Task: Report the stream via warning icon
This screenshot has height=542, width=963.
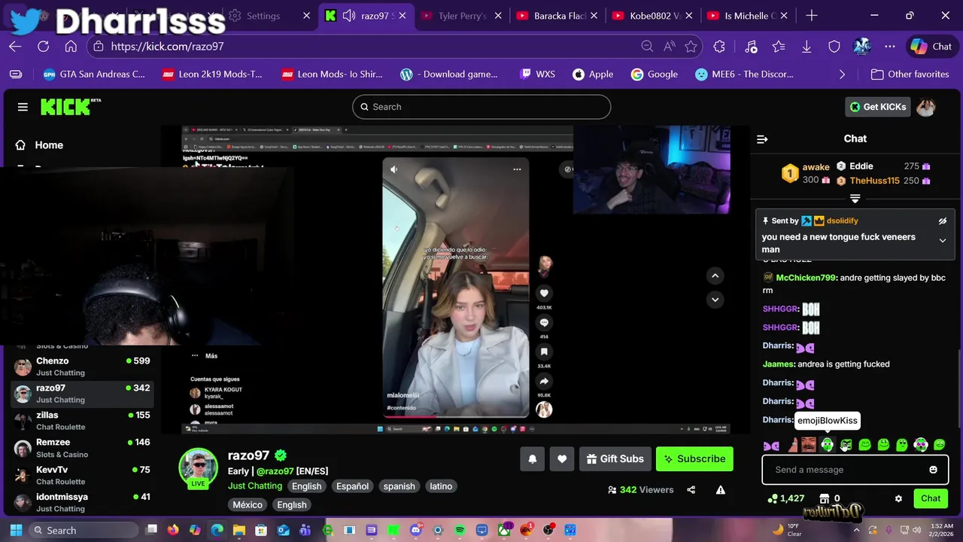Action: pos(720,490)
